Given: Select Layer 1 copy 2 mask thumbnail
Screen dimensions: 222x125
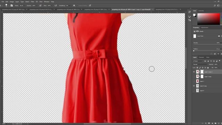Looking at the screenshot, I should (x=202, y=72).
